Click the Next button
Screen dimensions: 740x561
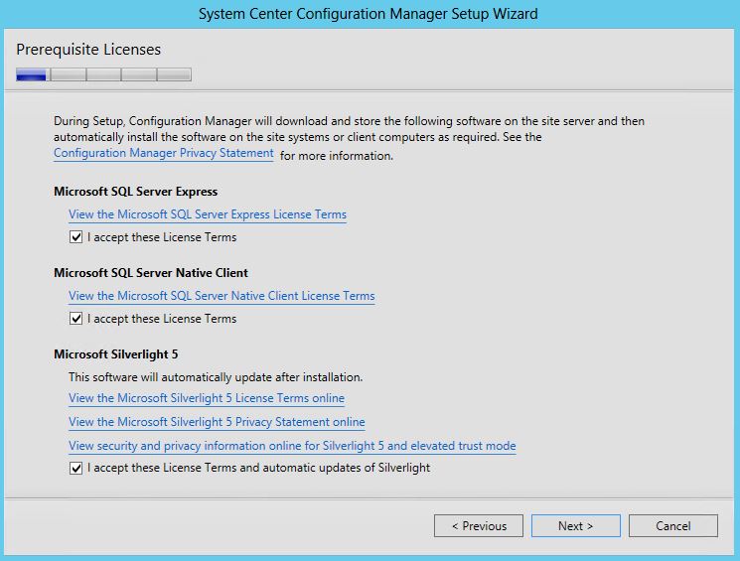pyautogui.click(x=576, y=525)
